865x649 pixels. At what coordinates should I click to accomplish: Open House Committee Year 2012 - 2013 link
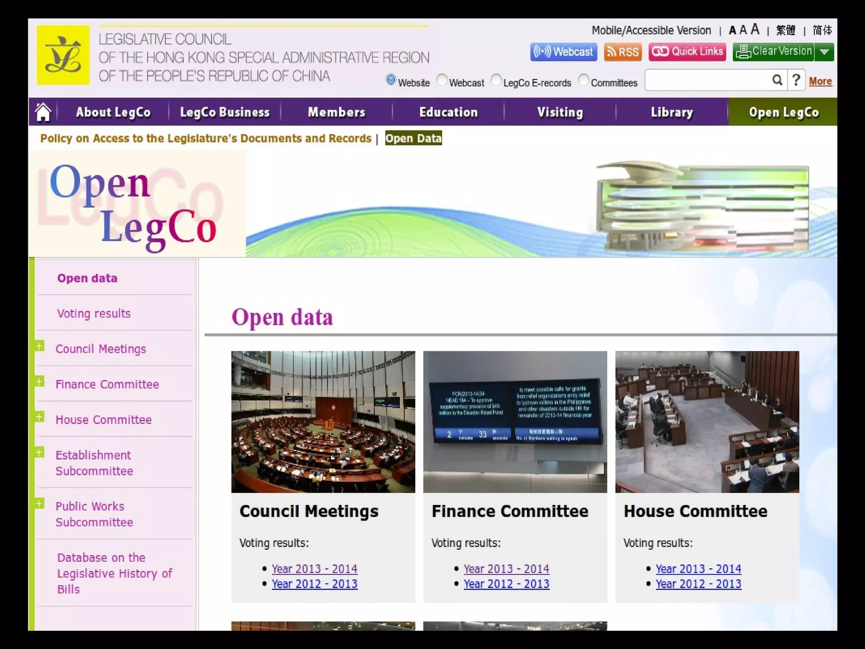[x=698, y=584]
